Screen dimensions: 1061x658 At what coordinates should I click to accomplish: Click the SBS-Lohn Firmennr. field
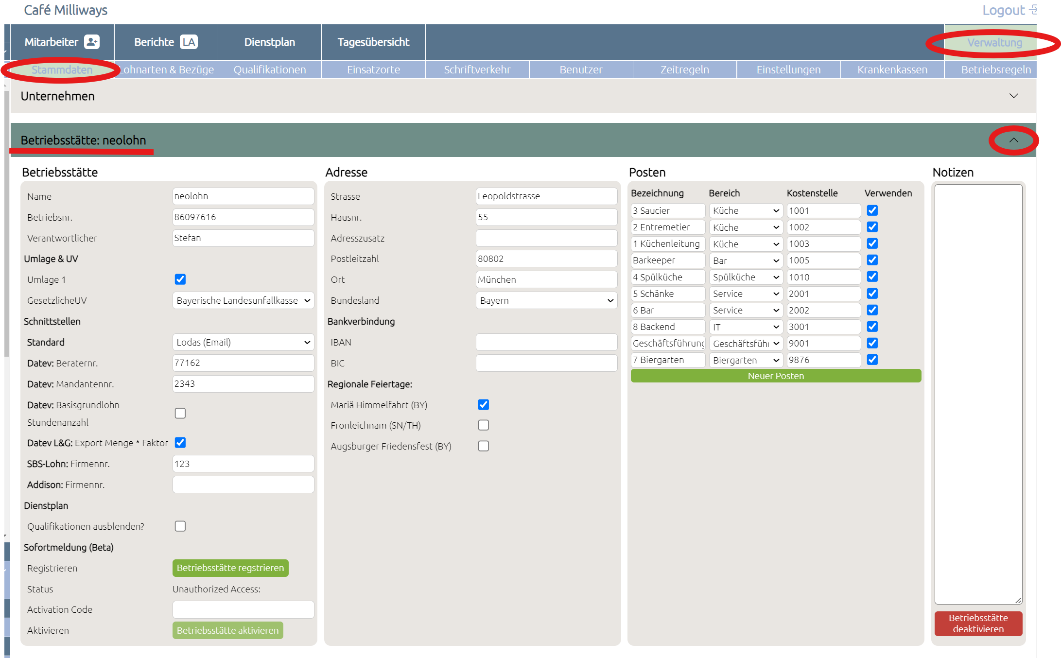pyautogui.click(x=243, y=464)
